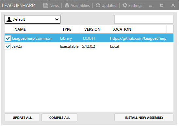The height and width of the screenshot is (126, 179).
Task: Click the Assemblies stacked layers icon
Action: coord(67,5)
